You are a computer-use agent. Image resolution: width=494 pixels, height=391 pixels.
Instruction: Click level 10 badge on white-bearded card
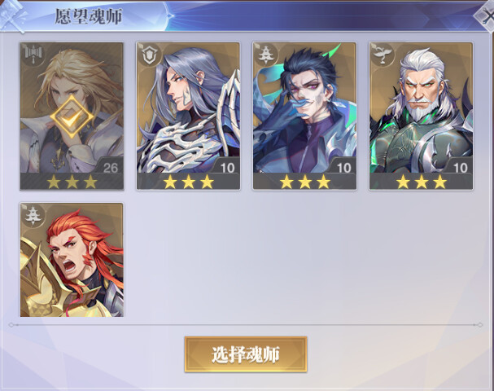[x=459, y=166]
